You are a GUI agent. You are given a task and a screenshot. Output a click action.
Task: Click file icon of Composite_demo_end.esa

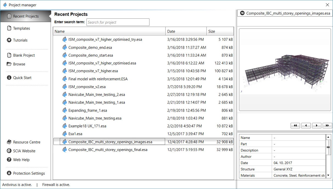click(65, 47)
